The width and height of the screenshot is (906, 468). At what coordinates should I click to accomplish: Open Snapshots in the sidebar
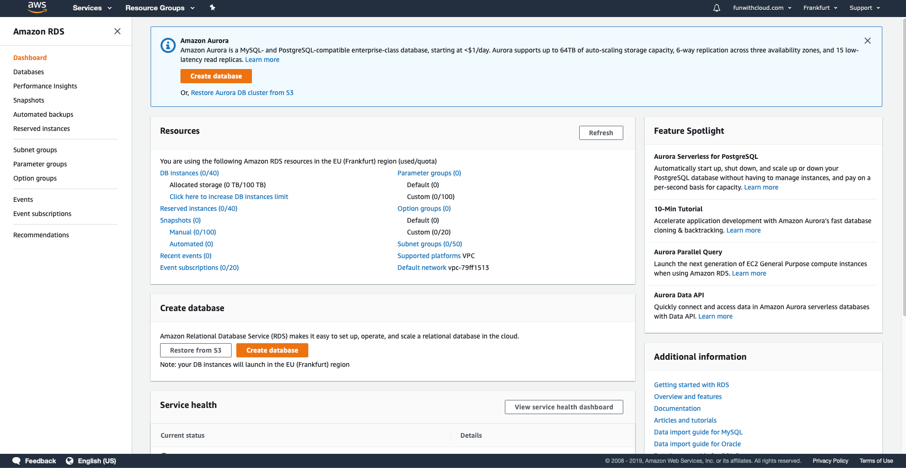(29, 100)
